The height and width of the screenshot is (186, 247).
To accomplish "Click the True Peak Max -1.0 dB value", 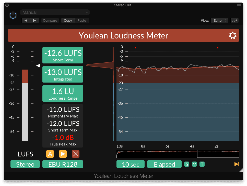I will point(63,137).
